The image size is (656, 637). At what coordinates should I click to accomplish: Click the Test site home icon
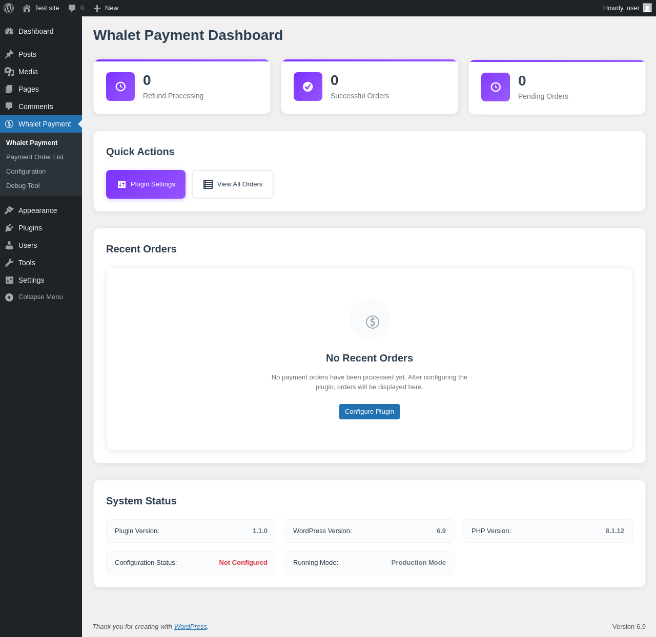tap(27, 8)
